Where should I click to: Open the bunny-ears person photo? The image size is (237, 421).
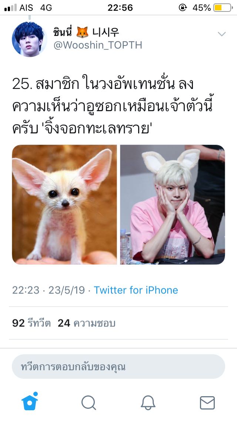click(172, 205)
